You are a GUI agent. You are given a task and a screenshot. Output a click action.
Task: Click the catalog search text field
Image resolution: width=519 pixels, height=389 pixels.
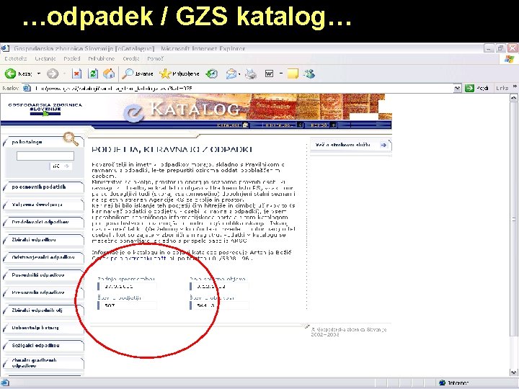(45, 156)
